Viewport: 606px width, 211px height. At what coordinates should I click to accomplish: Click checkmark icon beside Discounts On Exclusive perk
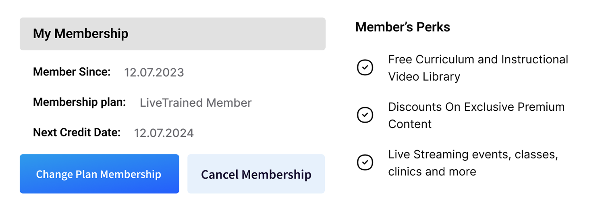coord(365,115)
